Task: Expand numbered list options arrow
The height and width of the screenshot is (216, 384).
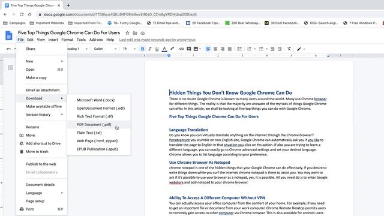Action: coord(255,49)
